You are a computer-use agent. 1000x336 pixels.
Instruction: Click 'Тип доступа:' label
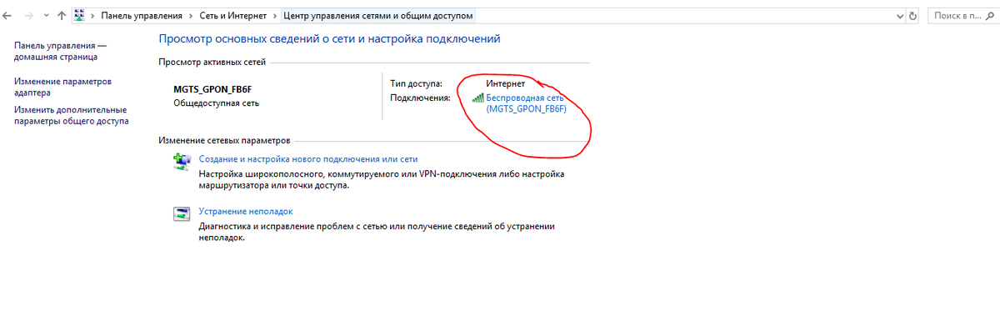[x=416, y=83]
